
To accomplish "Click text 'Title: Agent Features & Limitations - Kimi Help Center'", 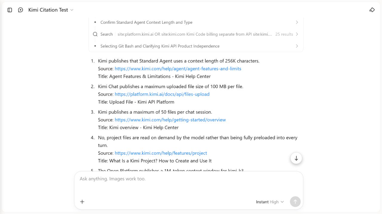I will pyautogui.click(x=154, y=76).
